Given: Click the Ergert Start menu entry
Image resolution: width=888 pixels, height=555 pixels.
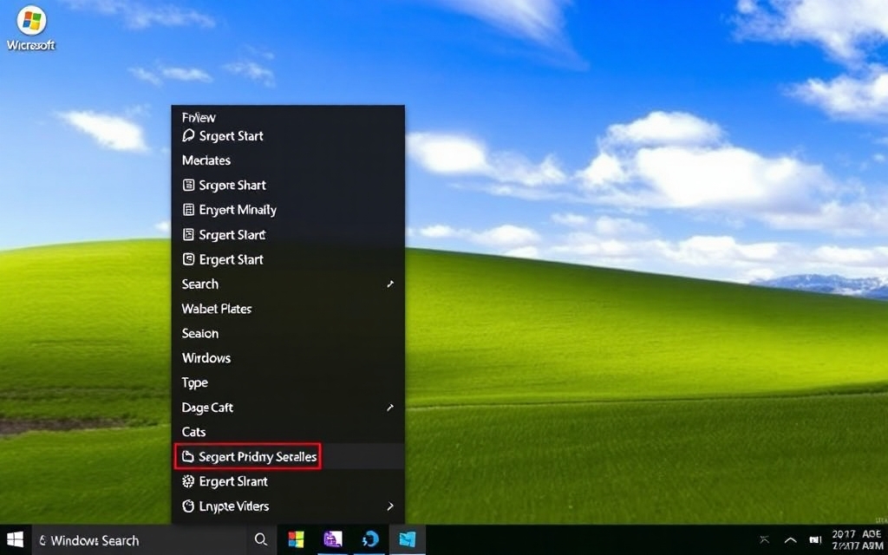Looking at the screenshot, I should click(x=288, y=259).
